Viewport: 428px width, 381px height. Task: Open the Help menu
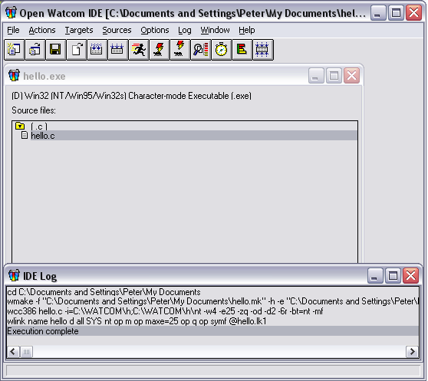[x=247, y=30]
